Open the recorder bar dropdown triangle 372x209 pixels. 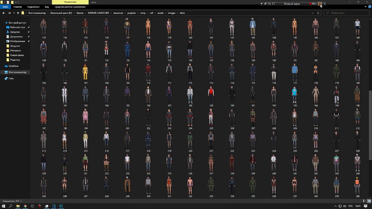[261, 3]
